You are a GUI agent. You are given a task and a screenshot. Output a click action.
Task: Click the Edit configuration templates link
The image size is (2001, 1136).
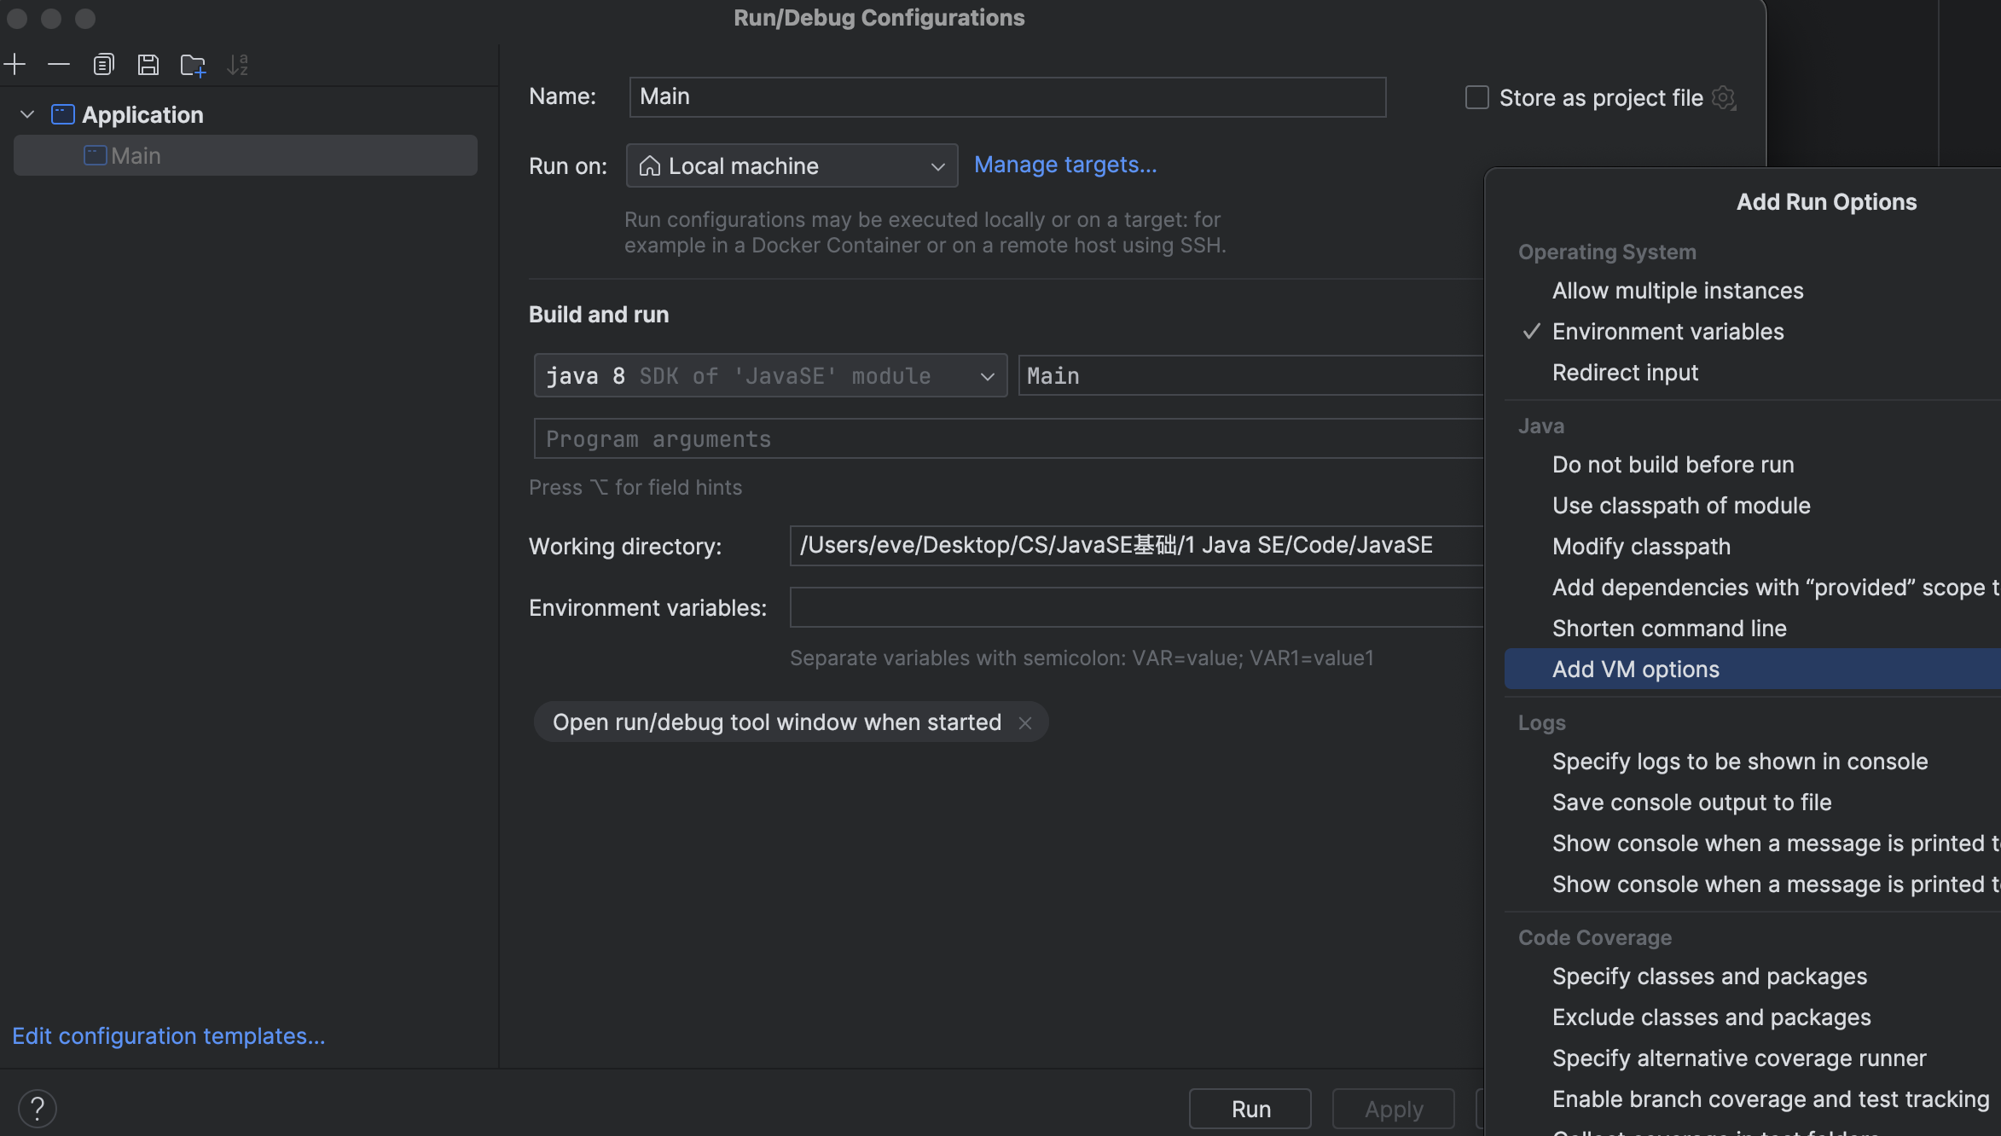(168, 1035)
